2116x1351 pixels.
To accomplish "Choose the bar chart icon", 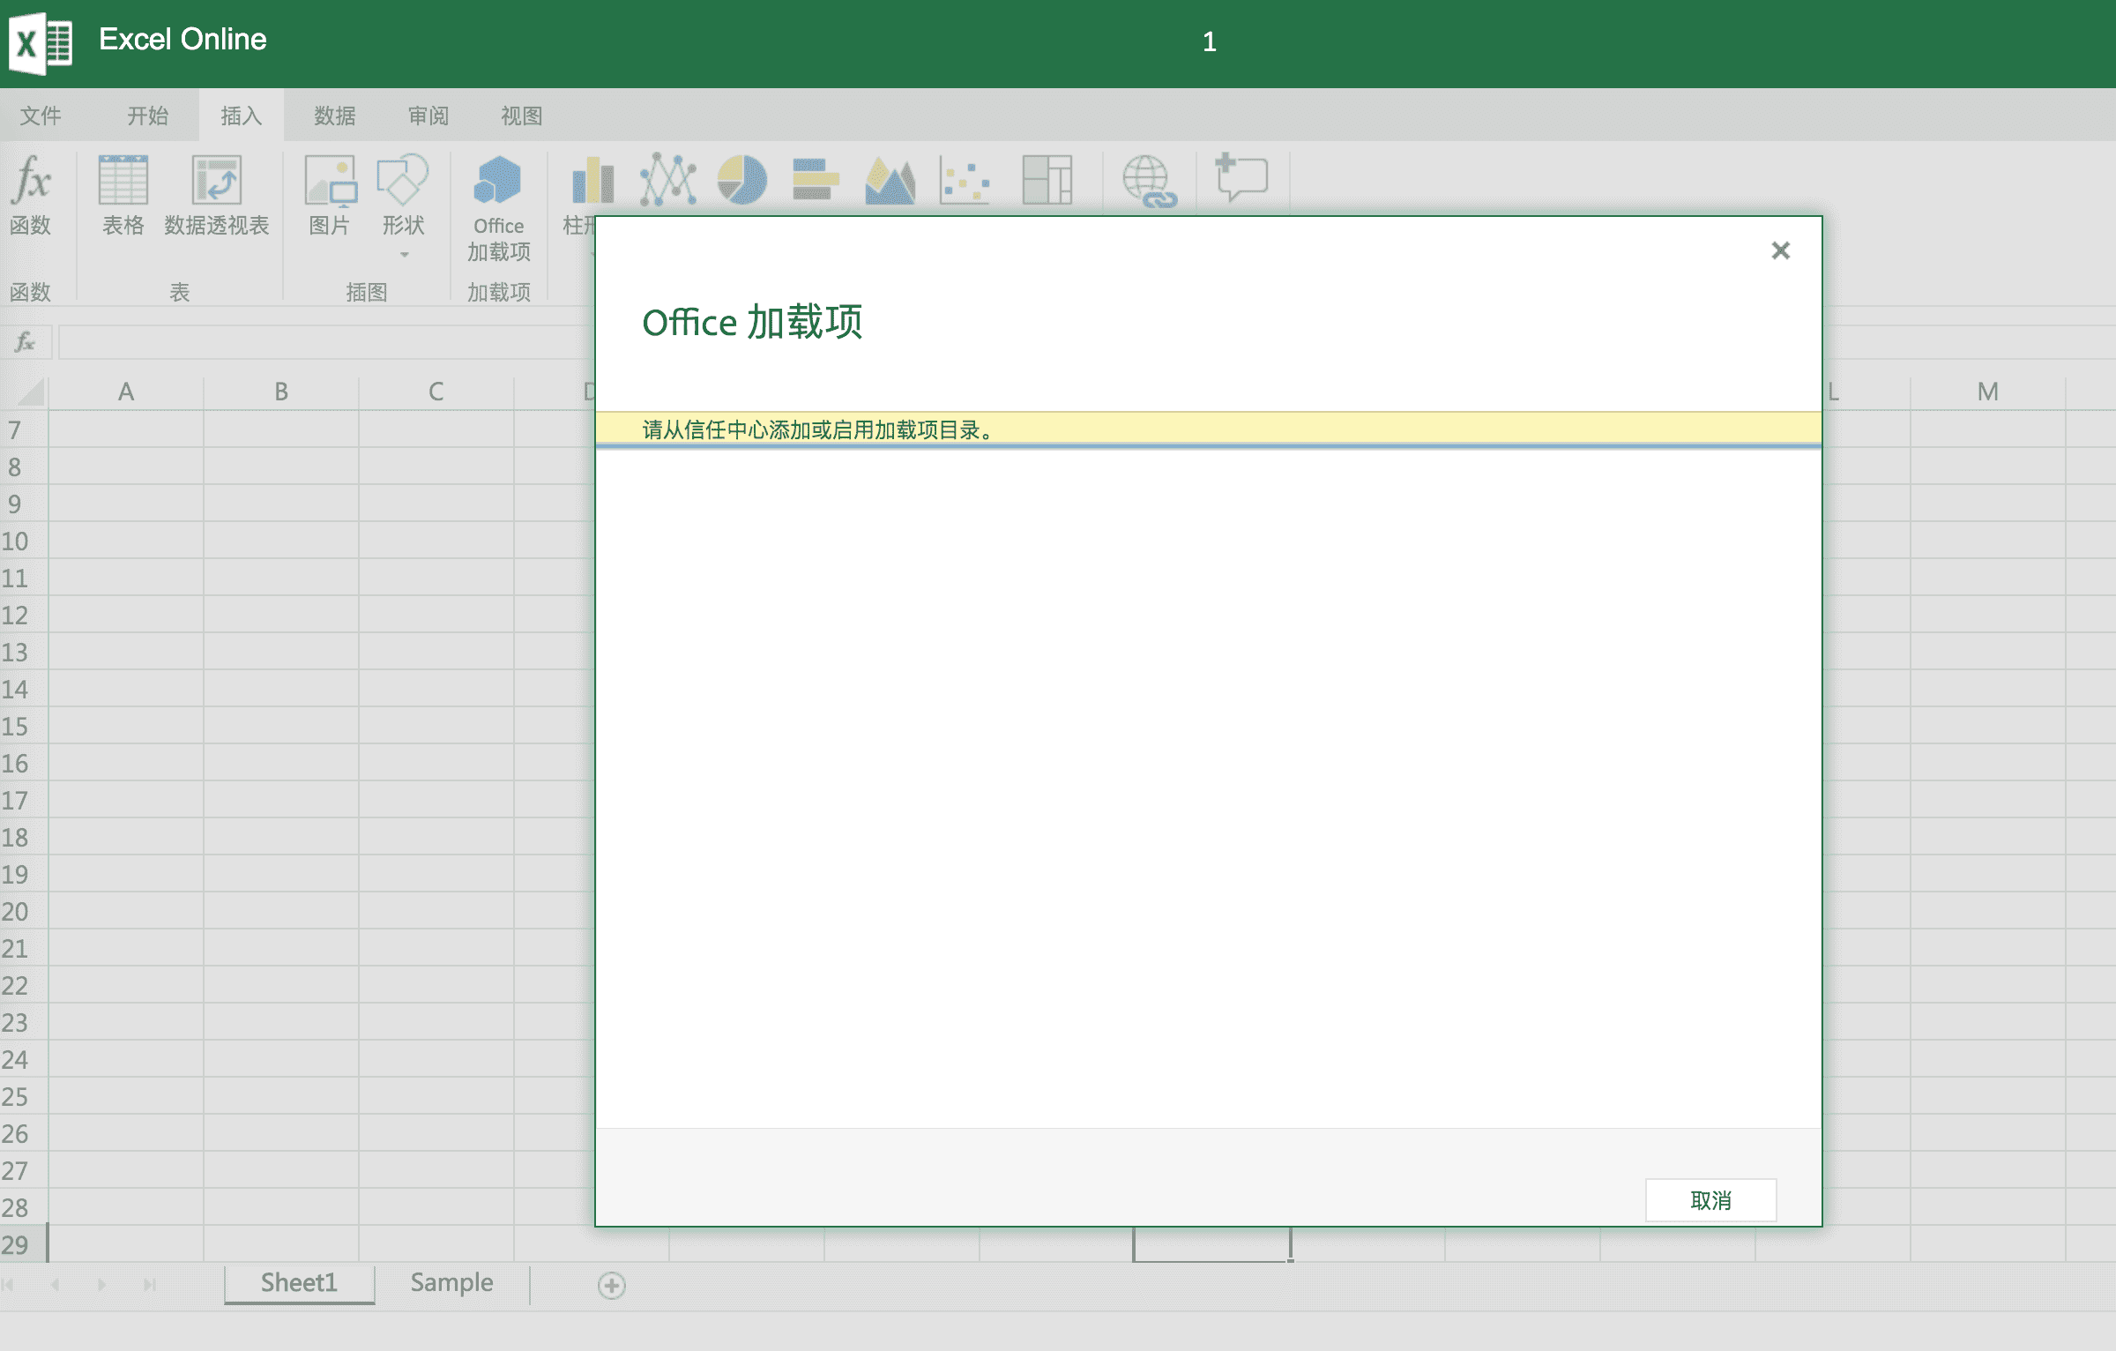I will tap(815, 179).
